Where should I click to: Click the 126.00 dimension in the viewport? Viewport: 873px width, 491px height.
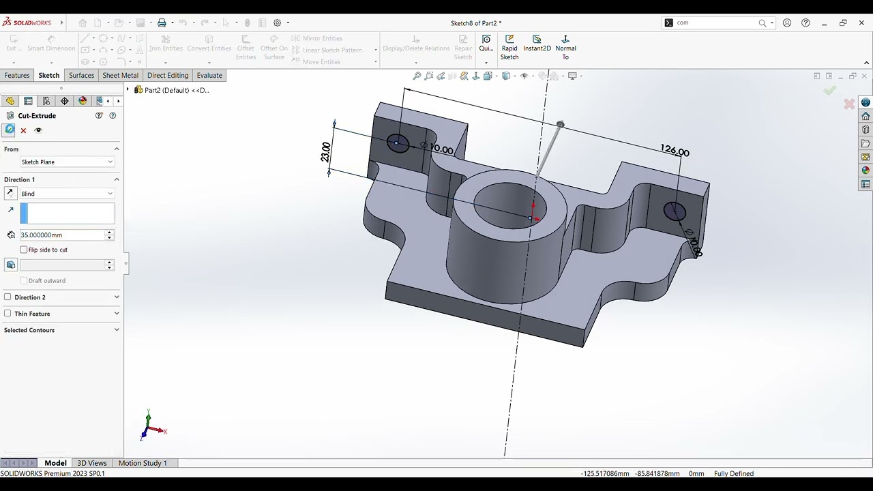tap(675, 151)
